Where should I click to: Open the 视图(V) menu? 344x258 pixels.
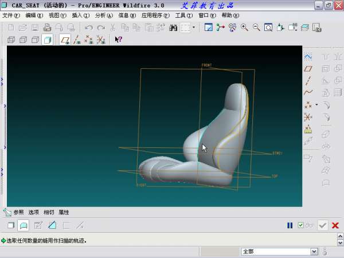coord(57,15)
